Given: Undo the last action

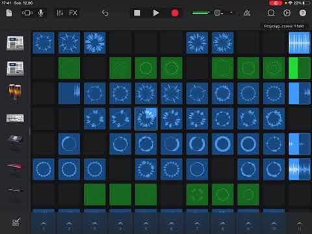Looking at the screenshot, I should click(105, 13).
